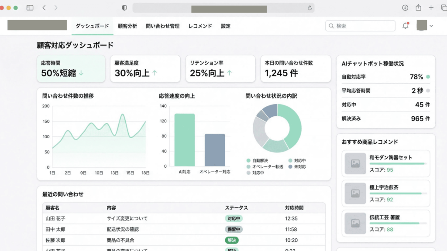Image resolution: width=447 pixels, height=251 pixels.
Task: Click the green status dot beside 78%
Action: [x=428, y=77]
